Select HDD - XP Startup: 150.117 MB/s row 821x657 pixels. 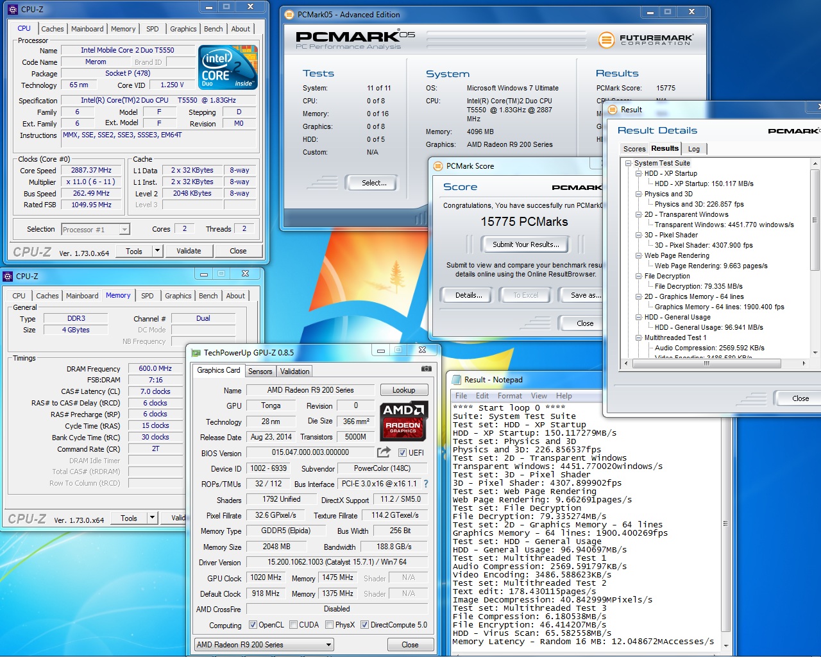tap(704, 183)
